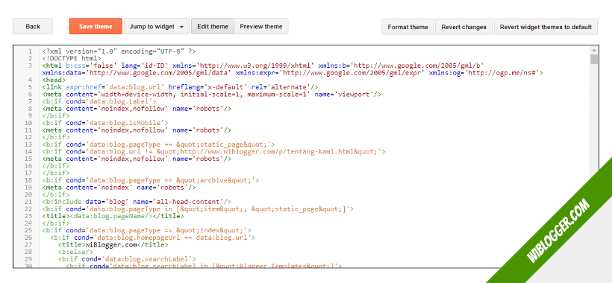Click the noindex meta tag on line 19
612x283 pixels.
coord(119,187)
